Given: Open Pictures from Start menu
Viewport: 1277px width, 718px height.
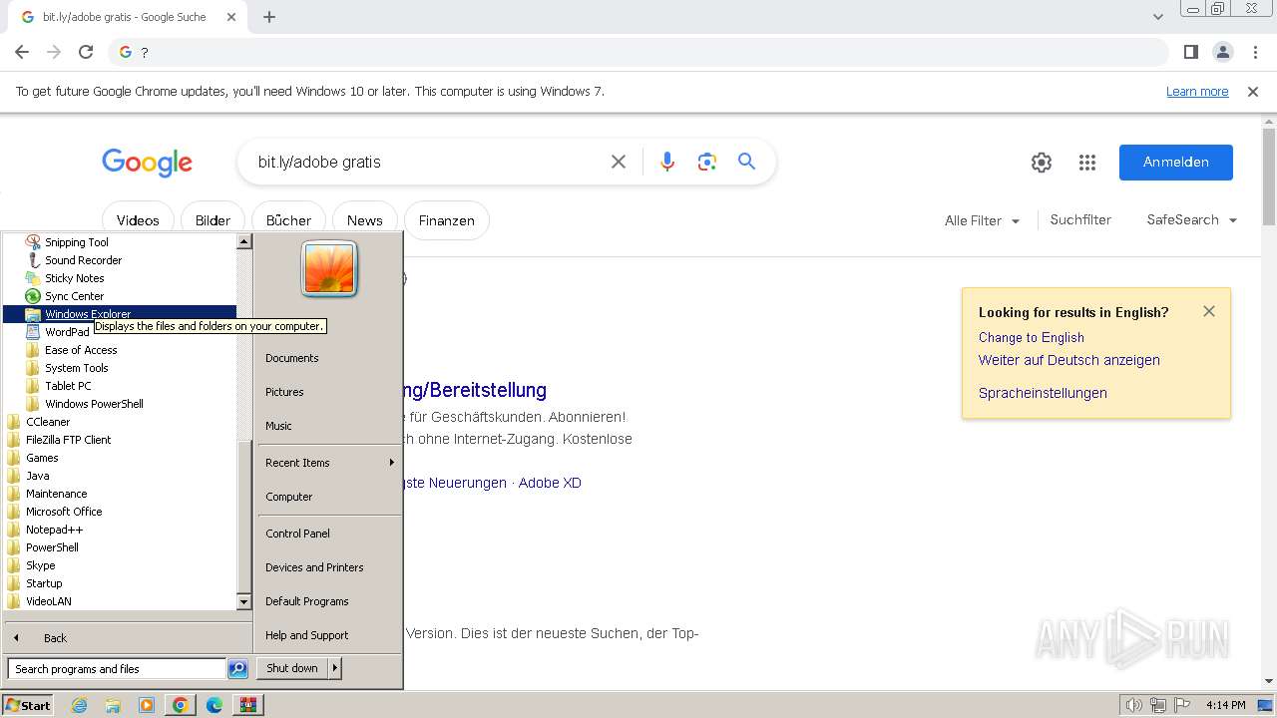Looking at the screenshot, I should [284, 392].
